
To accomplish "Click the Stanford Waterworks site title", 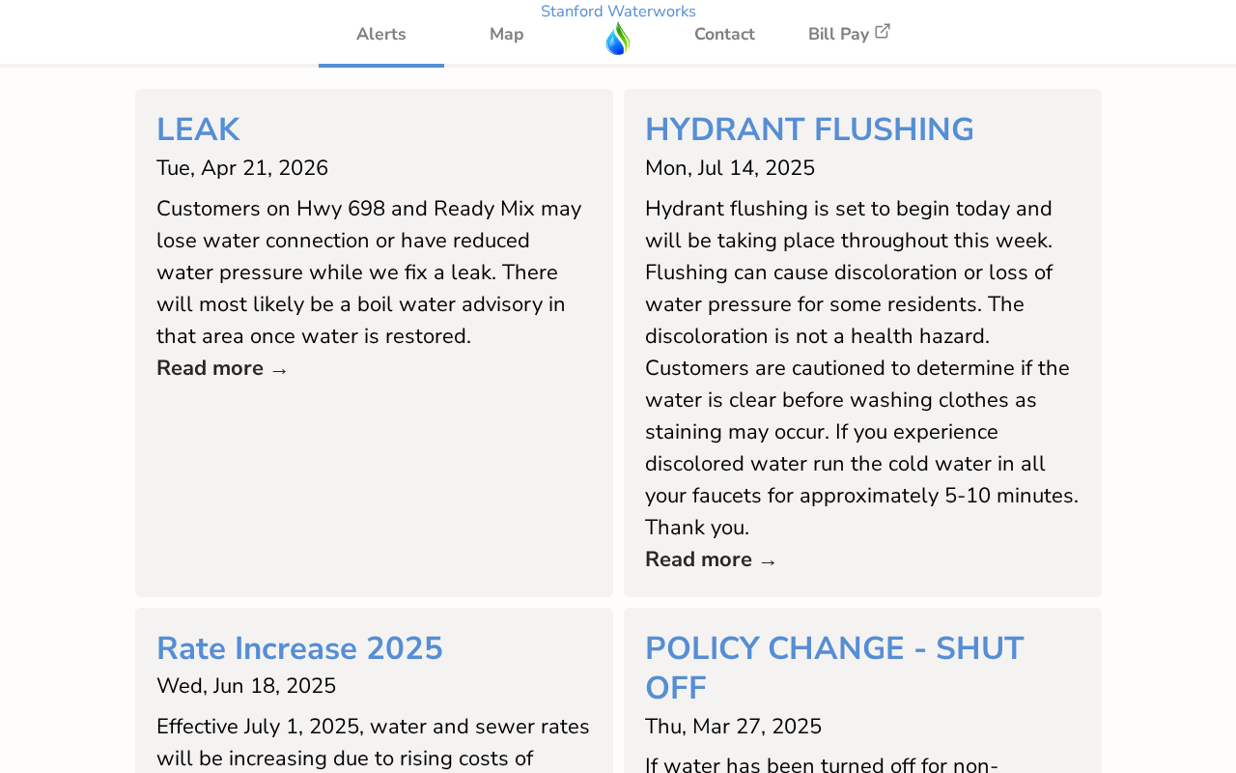I will 618,12.
